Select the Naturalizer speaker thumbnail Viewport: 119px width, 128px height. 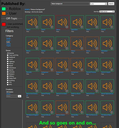click(107, 44)
